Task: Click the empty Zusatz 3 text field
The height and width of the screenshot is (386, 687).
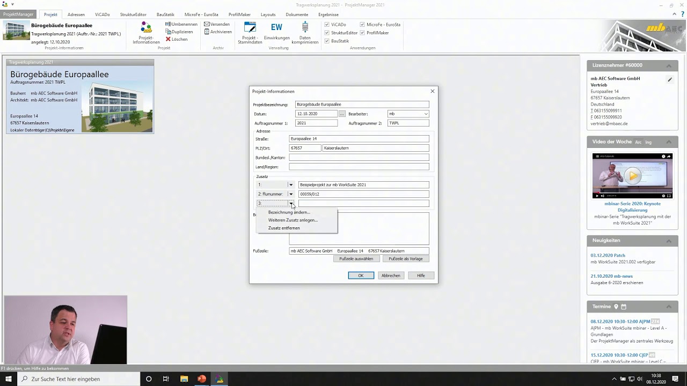Action: (x=364, y=203)
